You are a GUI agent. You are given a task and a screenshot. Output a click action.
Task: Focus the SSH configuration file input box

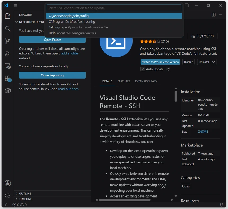pyautogui.click(x=114, y=8)
